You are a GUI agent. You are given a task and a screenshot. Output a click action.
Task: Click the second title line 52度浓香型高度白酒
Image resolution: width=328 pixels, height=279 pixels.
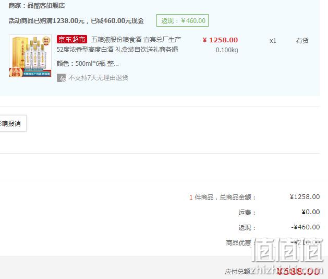tap(85, 50)
